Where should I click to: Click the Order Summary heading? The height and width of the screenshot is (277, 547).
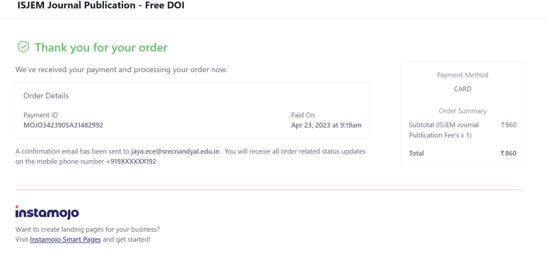click(x=463, y=111)
